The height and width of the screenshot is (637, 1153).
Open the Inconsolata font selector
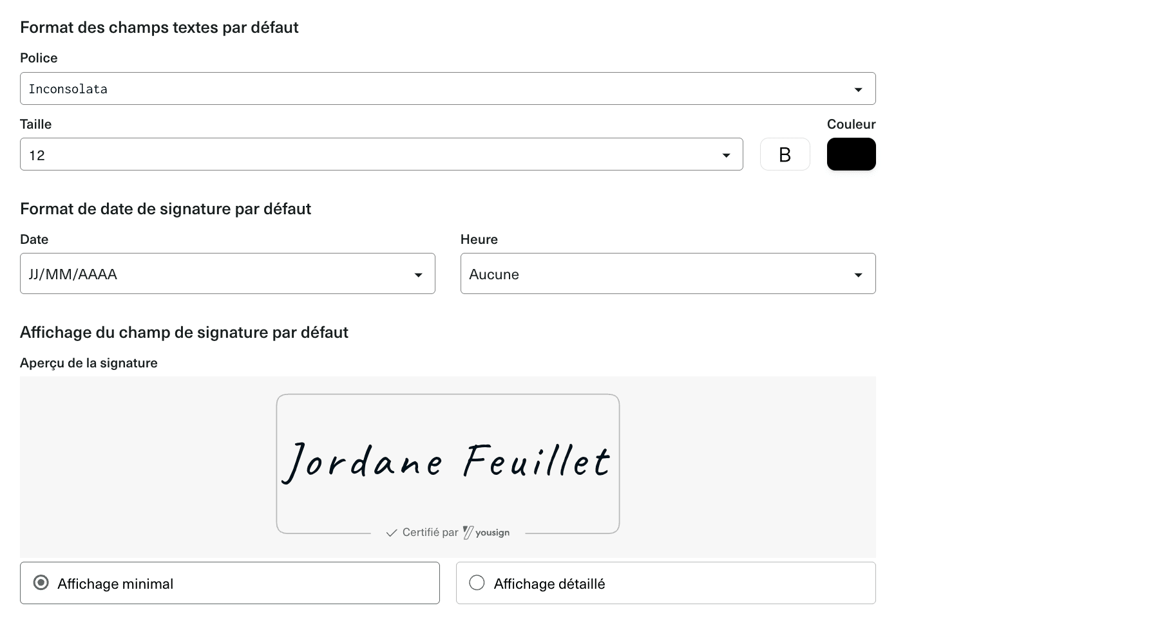(x=438, y=89)
